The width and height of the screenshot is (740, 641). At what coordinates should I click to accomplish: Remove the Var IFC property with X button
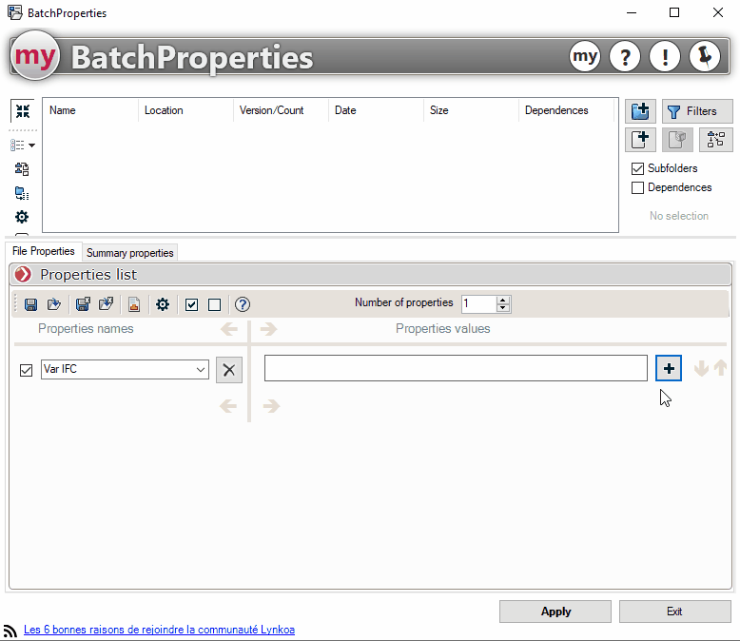coord(229,370)
